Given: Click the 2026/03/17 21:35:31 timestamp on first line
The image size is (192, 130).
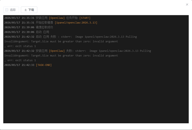Looking at the screenshot, I should point(19,18).
